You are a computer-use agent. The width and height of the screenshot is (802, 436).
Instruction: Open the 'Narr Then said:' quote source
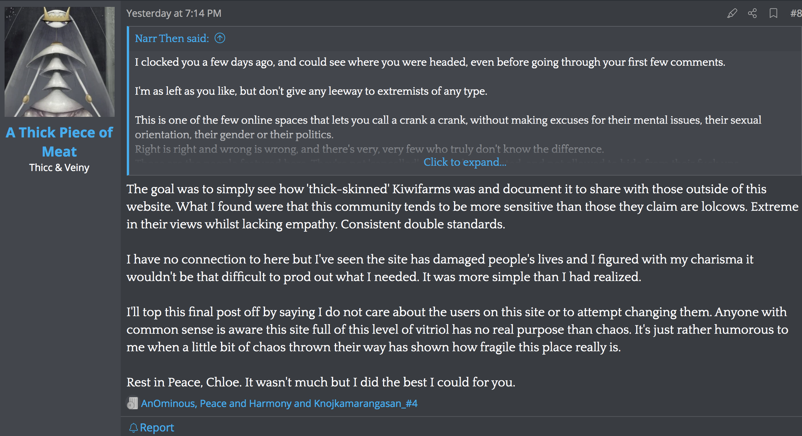tap(172, 38)
